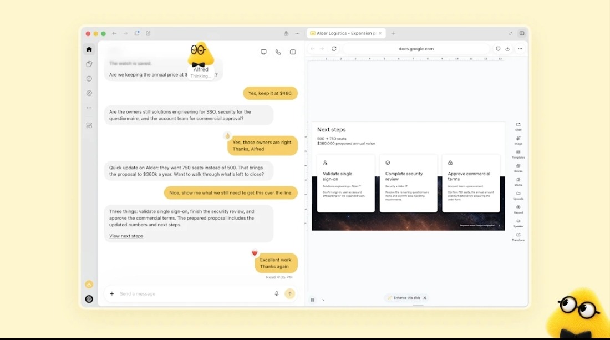
Task: Open the sidebar three-dot more menu
Action: click(x=89, y=108)
